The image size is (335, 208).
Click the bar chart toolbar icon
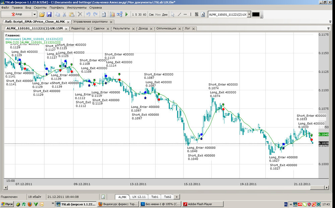pos(112,14)
